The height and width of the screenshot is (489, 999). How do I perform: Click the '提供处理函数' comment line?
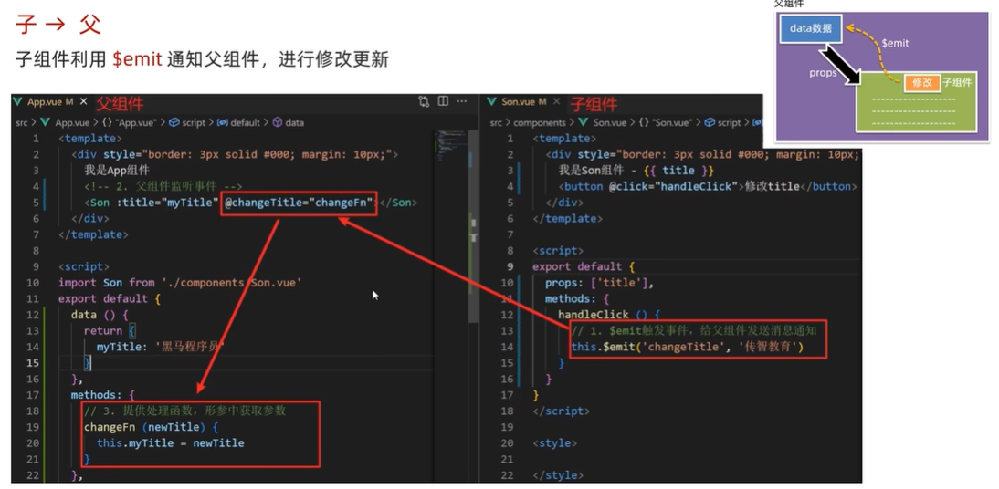(184, 411)
